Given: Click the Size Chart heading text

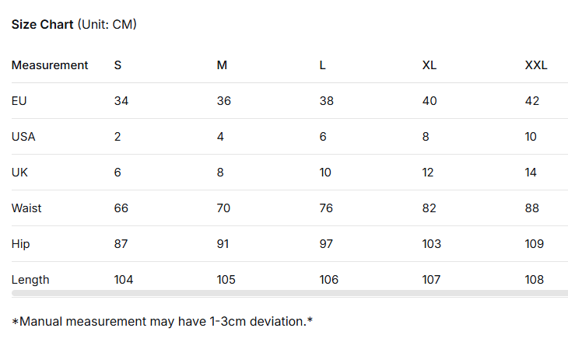Looking at the screenshot, I should click(74, 25).
